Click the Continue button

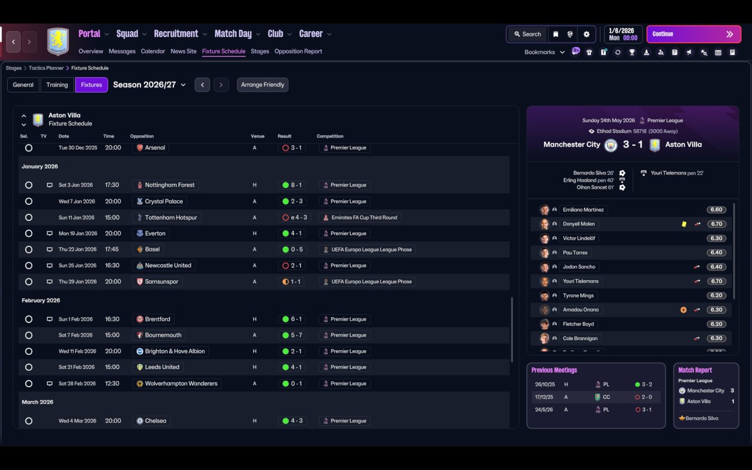(x=693, y=34)
